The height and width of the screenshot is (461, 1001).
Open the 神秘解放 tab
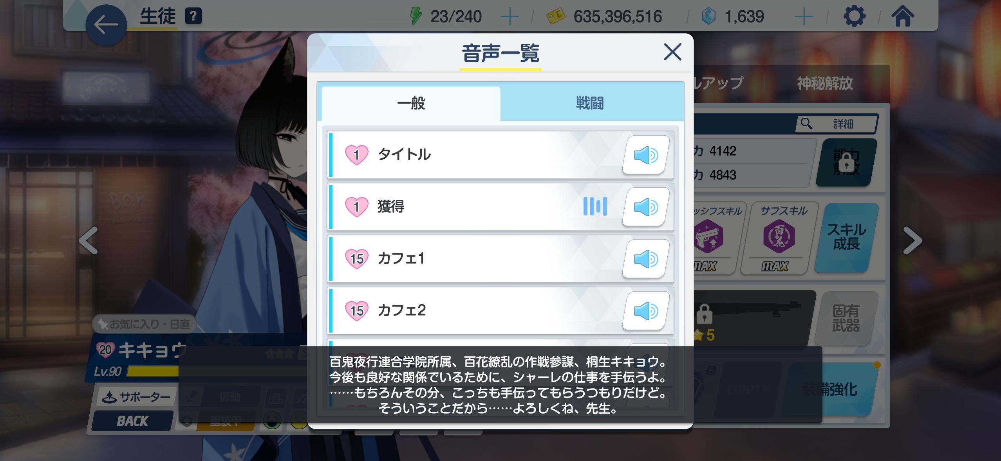point(825,83)
